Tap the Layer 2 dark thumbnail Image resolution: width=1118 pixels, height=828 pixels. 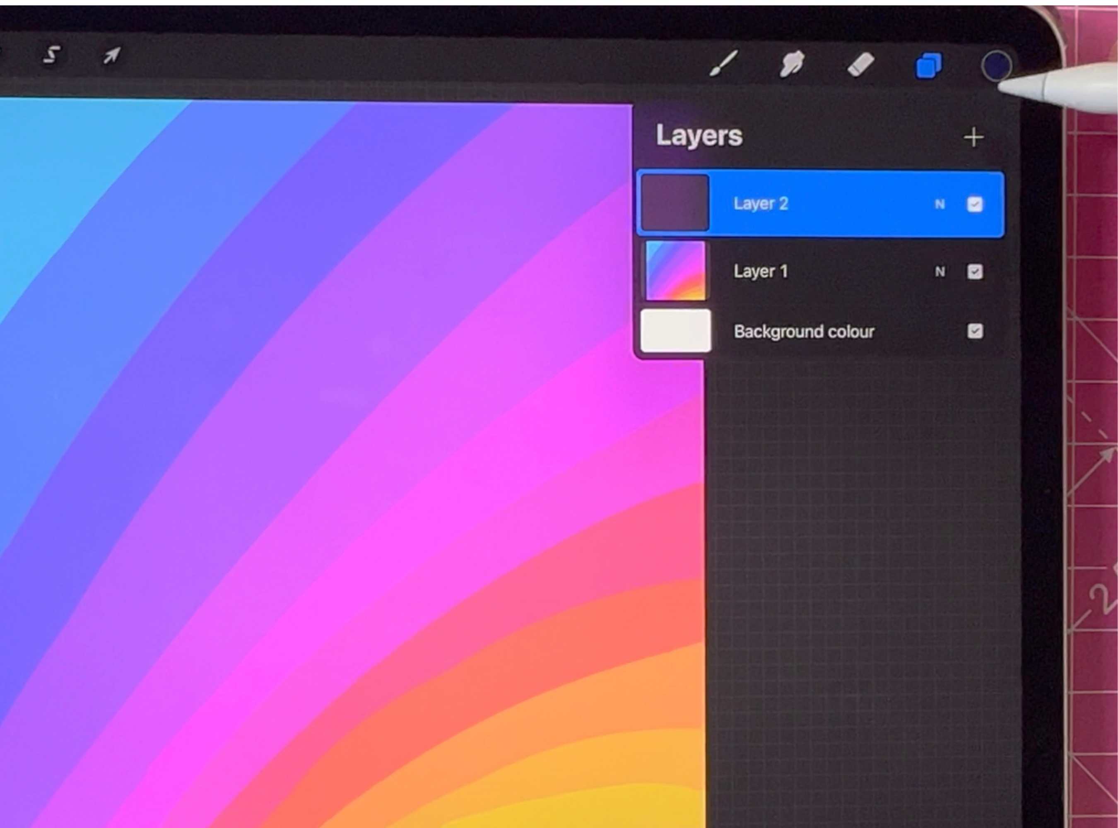pos(675,203)
